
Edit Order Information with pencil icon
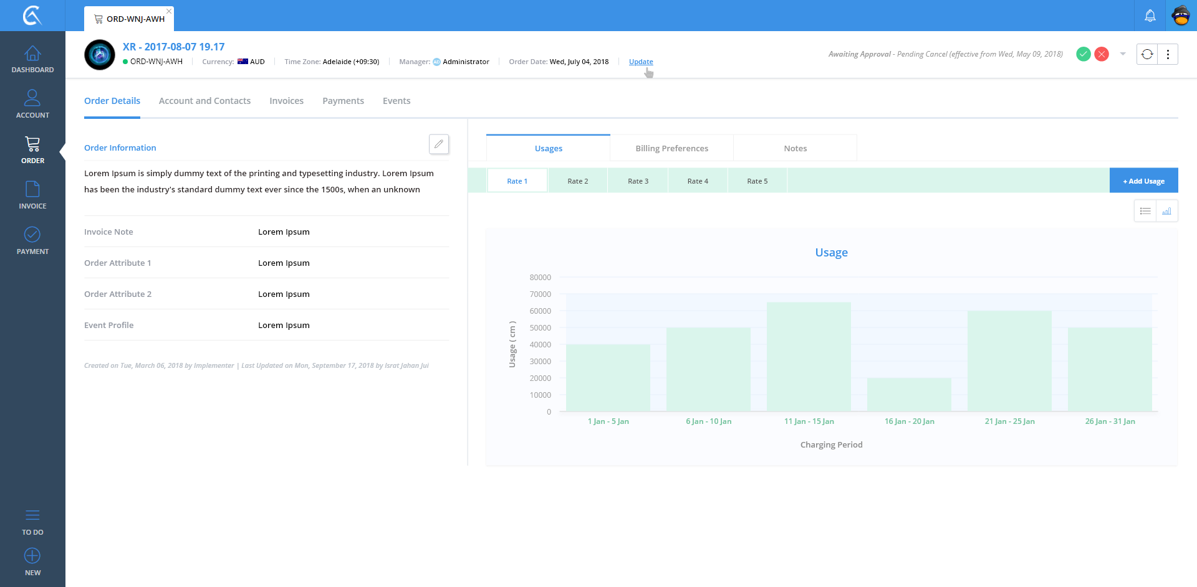click(x=439, y=144)
